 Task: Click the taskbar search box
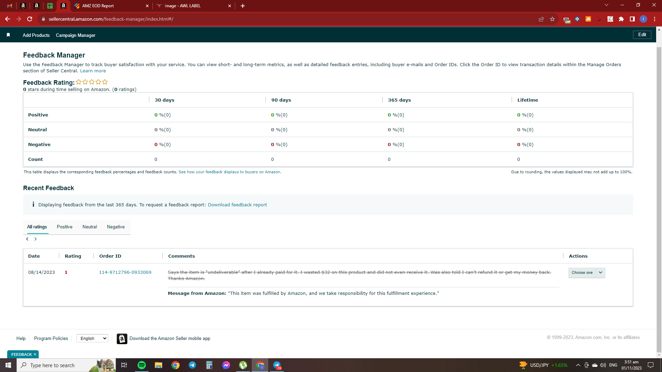click(66, 365)
